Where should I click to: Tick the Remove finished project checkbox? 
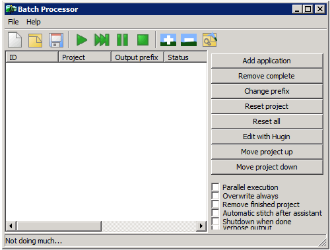click(x=215, y=204)
